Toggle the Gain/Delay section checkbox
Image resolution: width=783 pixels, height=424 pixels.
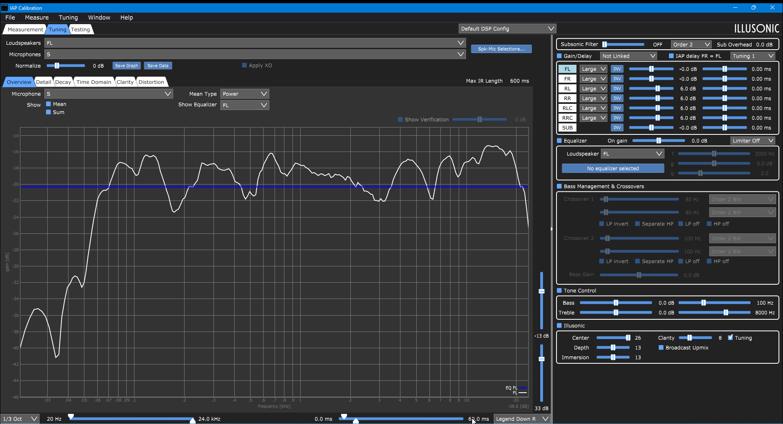(559, 56)
